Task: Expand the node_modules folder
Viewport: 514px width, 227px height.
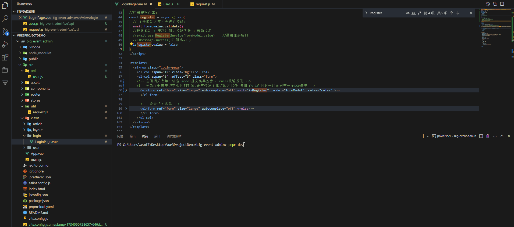Action: (20, 53)
